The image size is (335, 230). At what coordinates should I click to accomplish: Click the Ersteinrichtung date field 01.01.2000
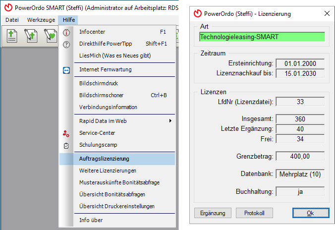coord(300,63)
